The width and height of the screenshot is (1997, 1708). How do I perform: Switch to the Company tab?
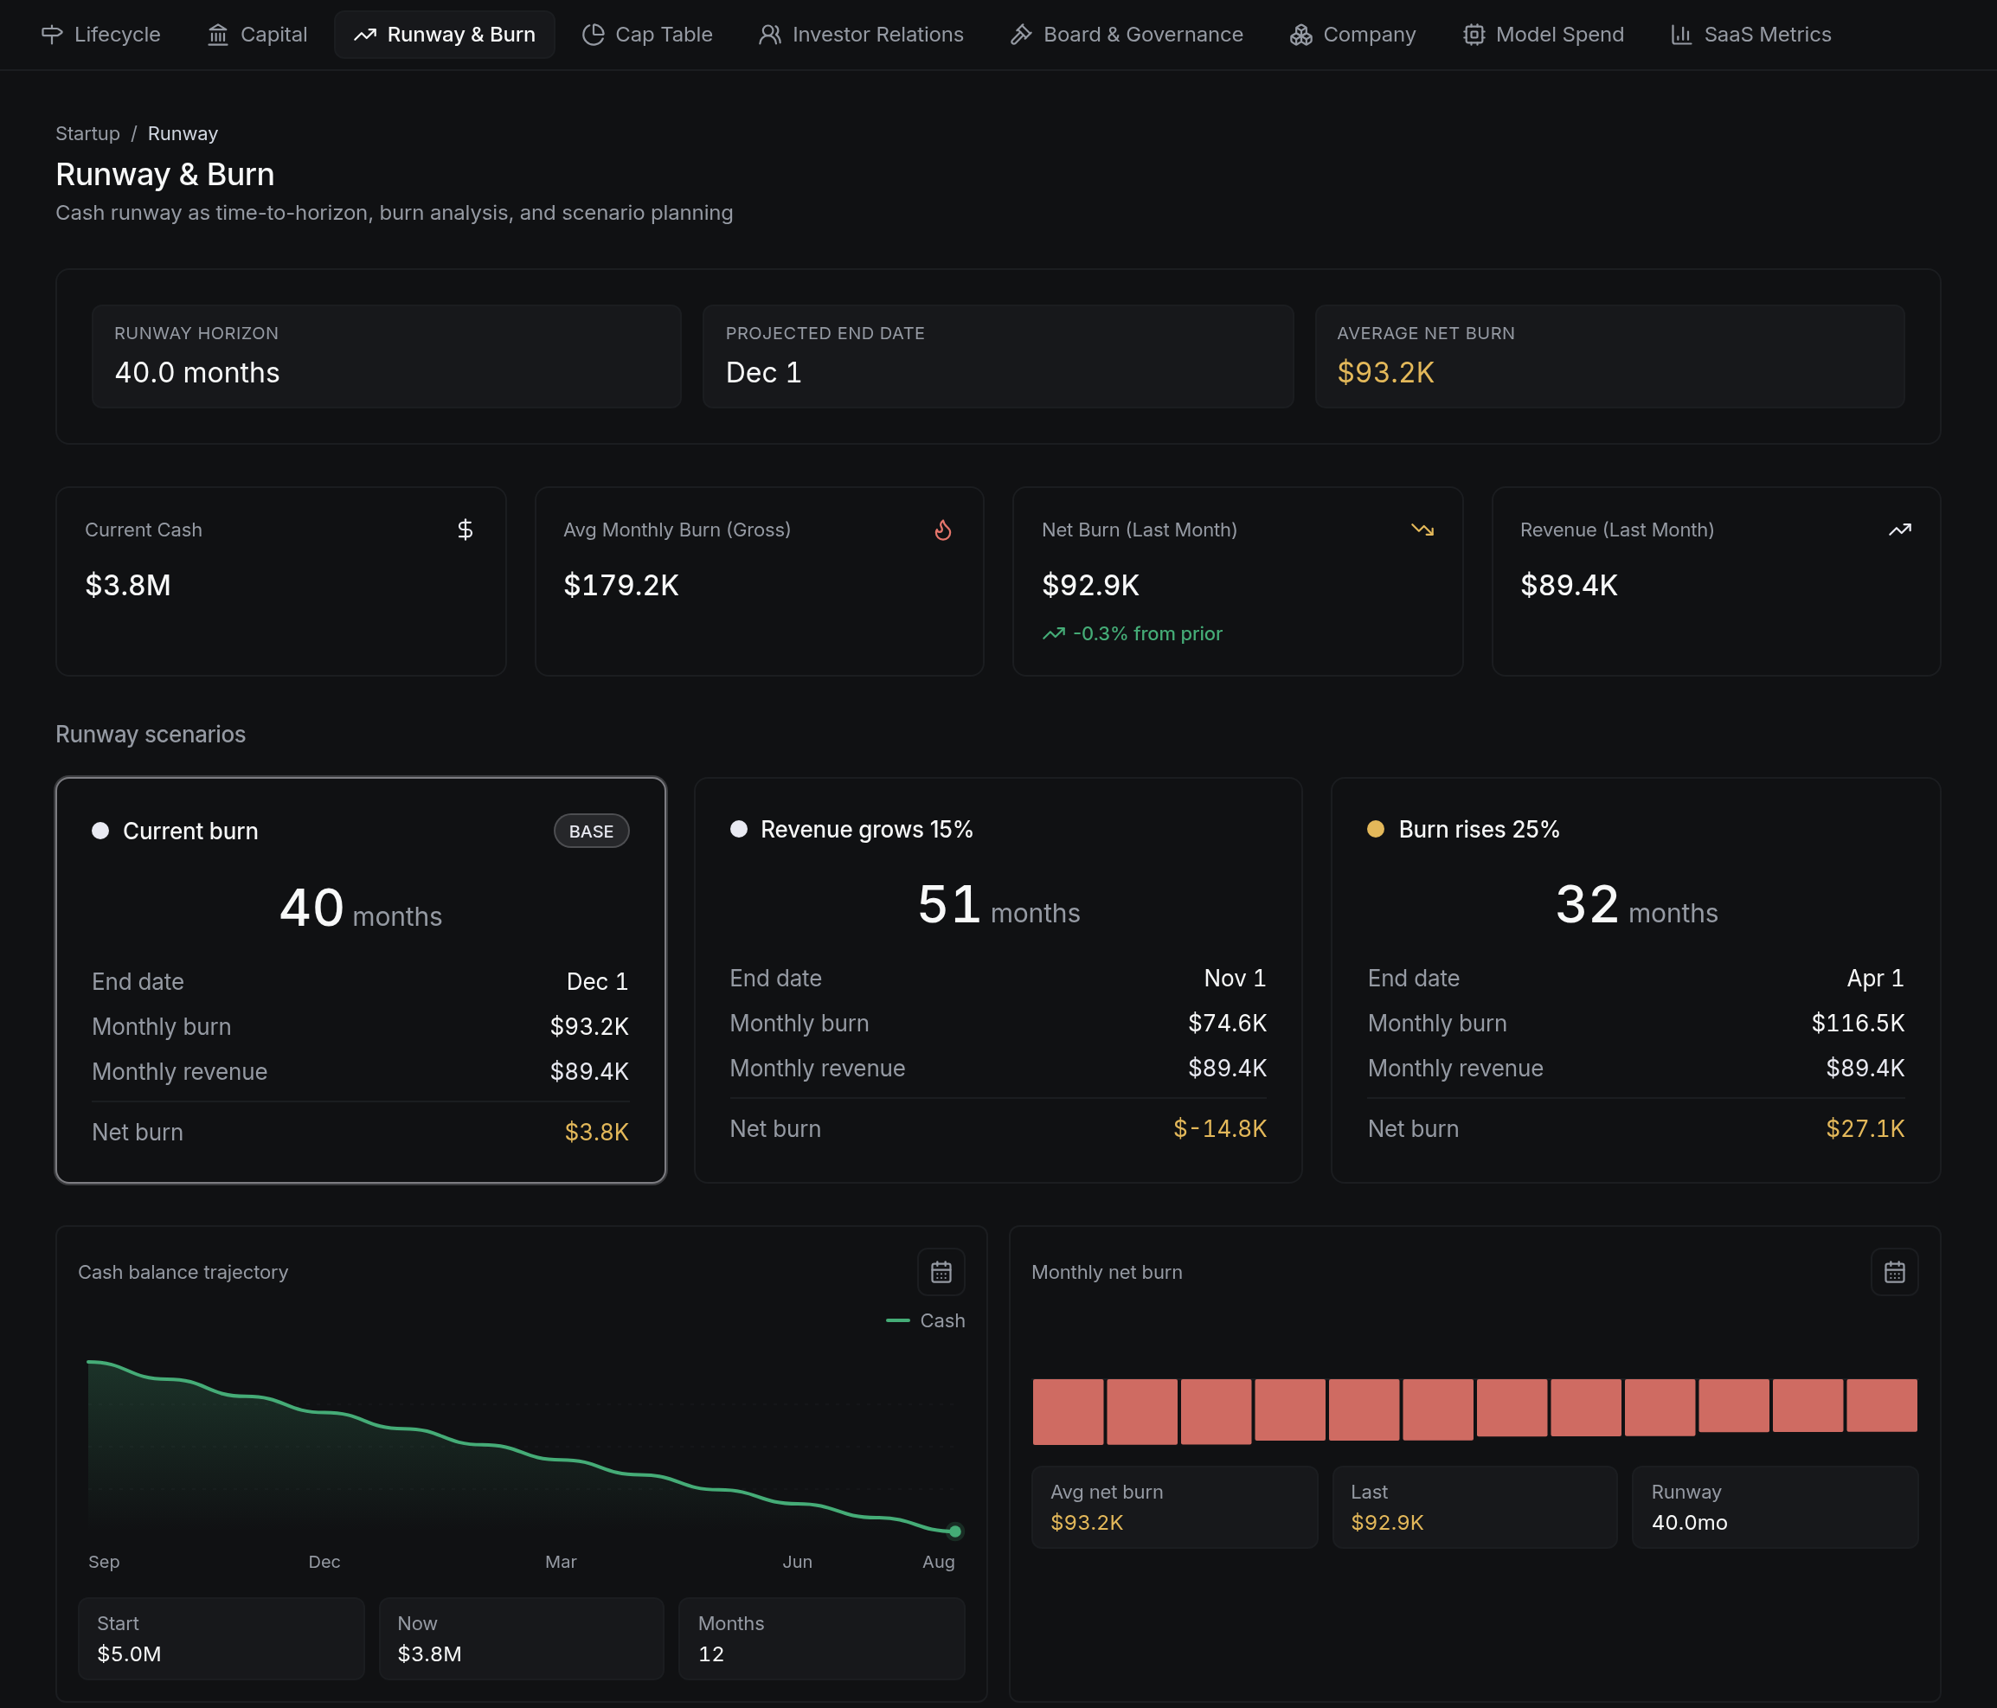(x=1352, y=35)
